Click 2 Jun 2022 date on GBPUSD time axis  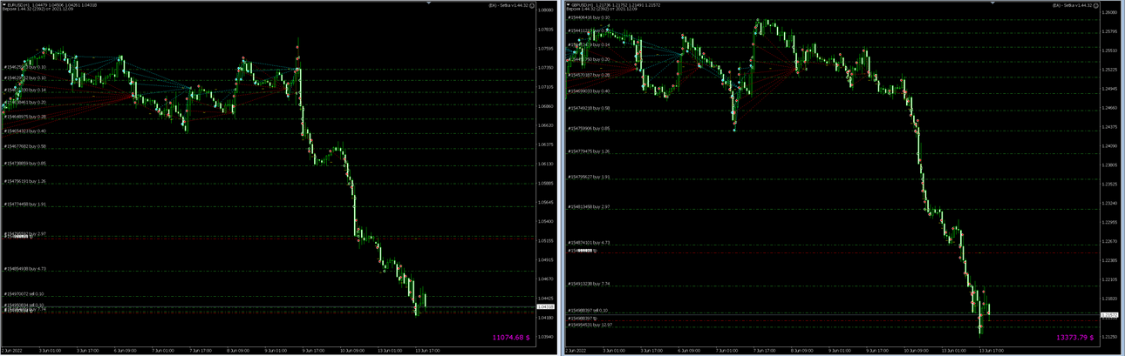click(576, 351)
